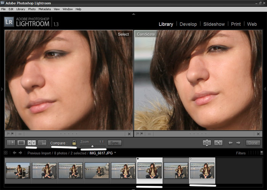Open the IMG_6617.JPG filename dropdown arrow
This screenshot has height=190, width=267.
click(115, 153)
